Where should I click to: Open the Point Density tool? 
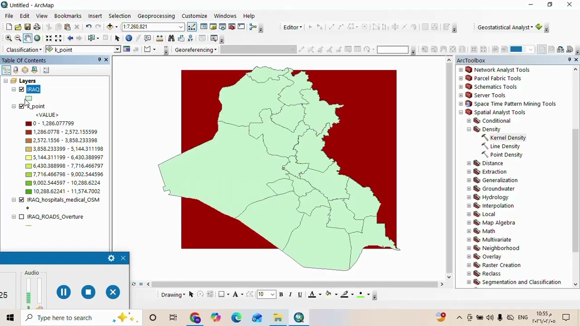pos(506,155)
